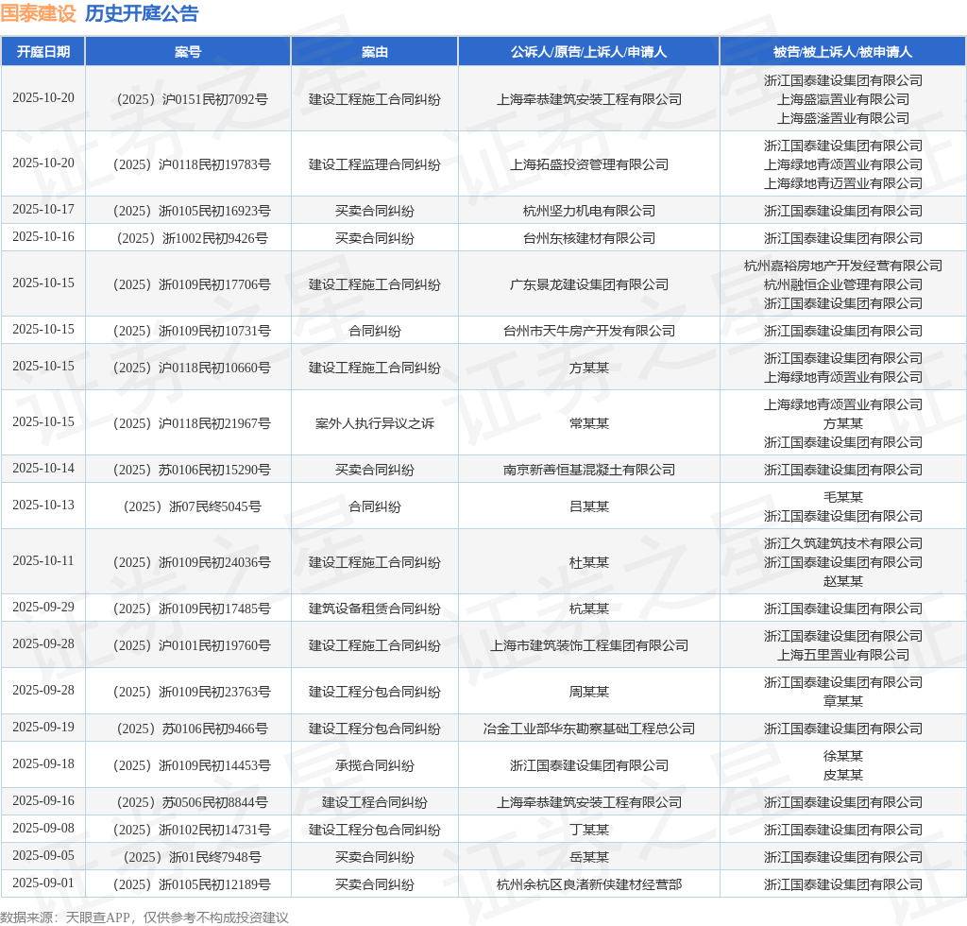Click plaintiff 杭州坚力机电有限公司

click(x=589, y=211)
